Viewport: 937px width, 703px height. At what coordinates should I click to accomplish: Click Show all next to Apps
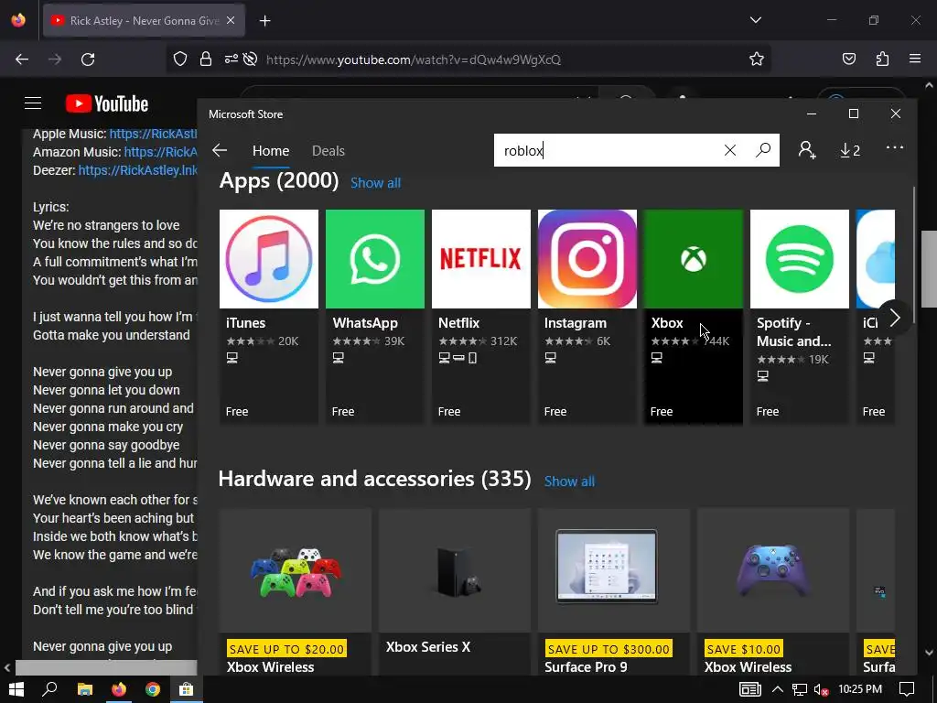tap(375, 183)
